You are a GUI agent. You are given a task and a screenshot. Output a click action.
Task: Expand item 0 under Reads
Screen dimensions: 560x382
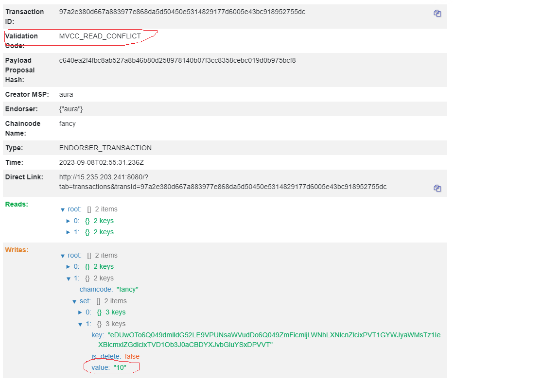pyautogui.click(x=68, y=220)
